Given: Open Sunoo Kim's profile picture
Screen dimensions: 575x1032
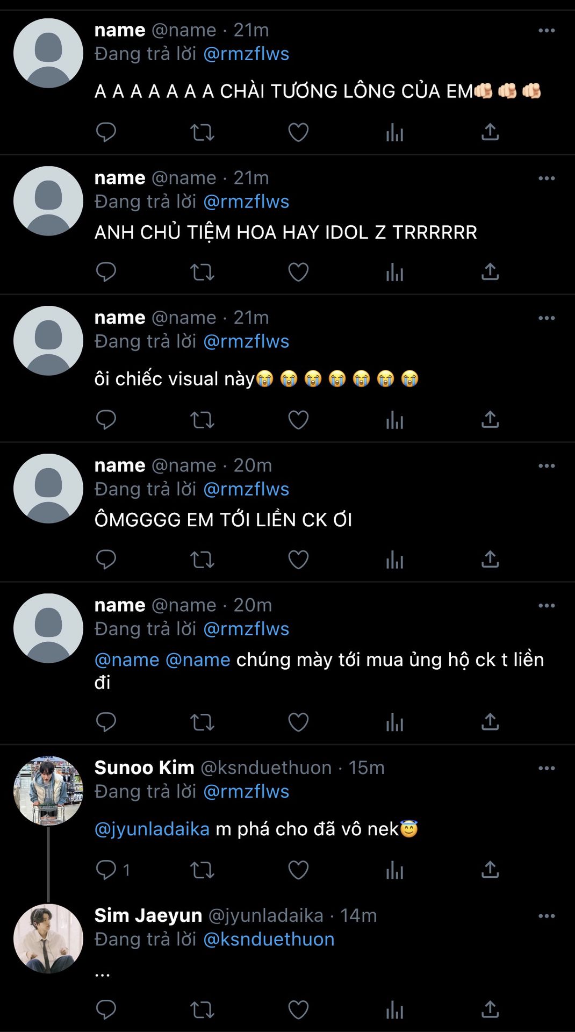Looking at the screenshot, I should pos(48,791).
